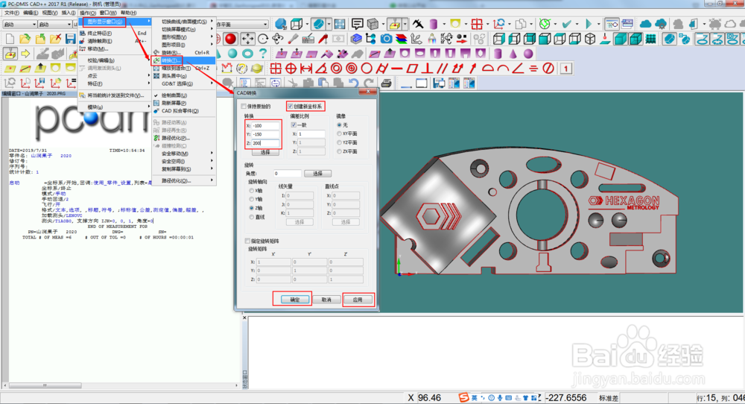
Task: Click the hammer and pick tools icon
Action: tap(418, 24)
